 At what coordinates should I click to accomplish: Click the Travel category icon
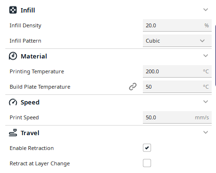[x=13, y=133]
